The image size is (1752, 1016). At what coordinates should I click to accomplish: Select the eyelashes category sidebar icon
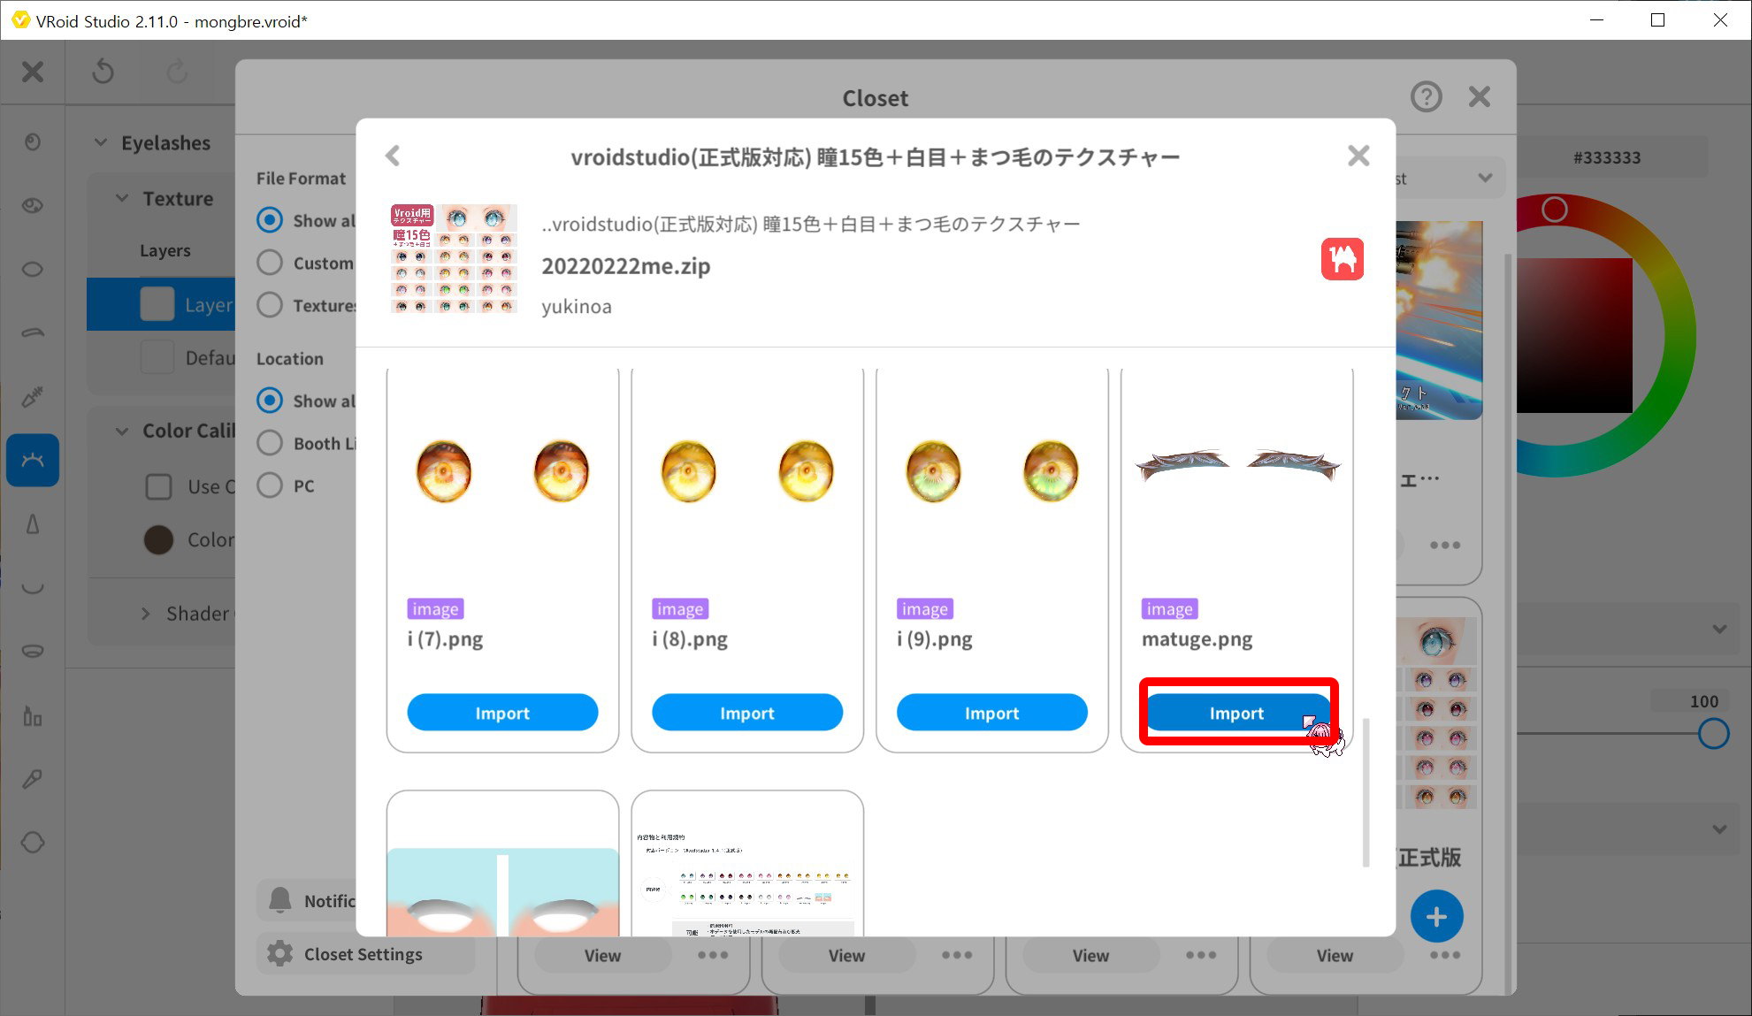tap(33, 460)
